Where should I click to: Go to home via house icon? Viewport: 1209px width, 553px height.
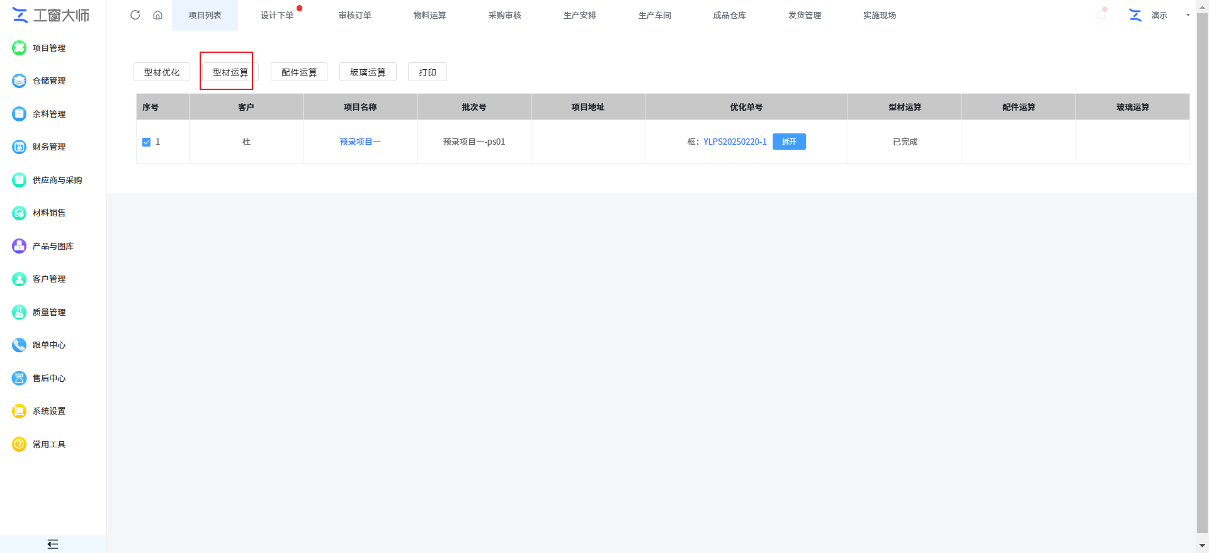(x=157, y=15)
